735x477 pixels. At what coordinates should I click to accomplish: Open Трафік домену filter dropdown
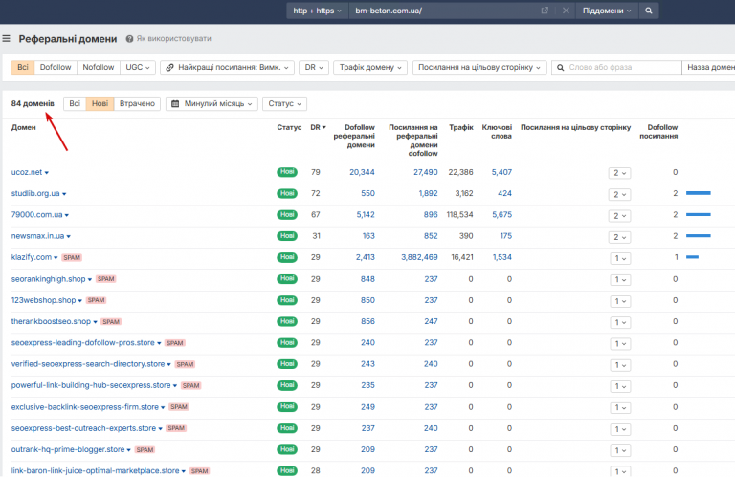370,68
